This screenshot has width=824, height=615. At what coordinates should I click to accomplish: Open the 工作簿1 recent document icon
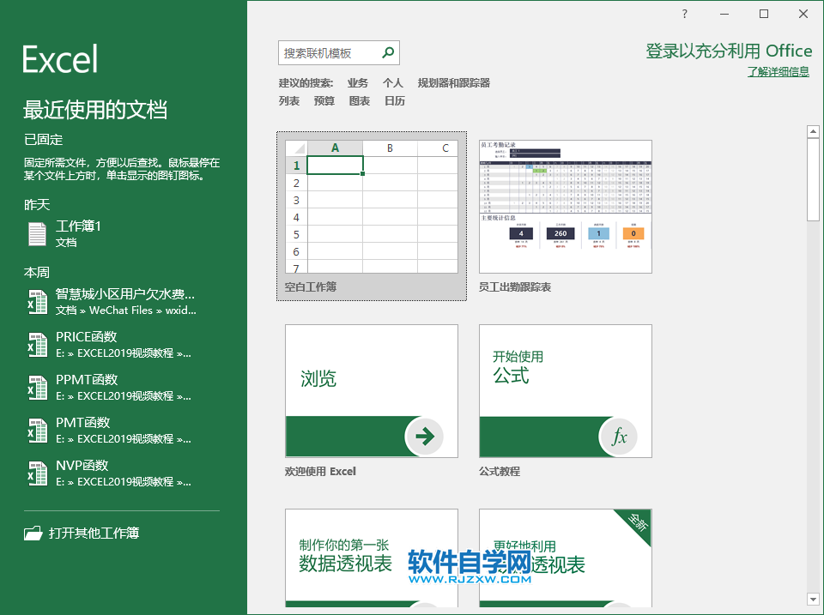(36, 232)
